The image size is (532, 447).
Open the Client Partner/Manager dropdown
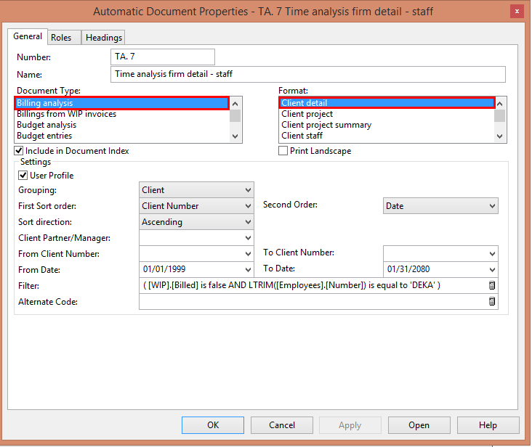(248, 238)
